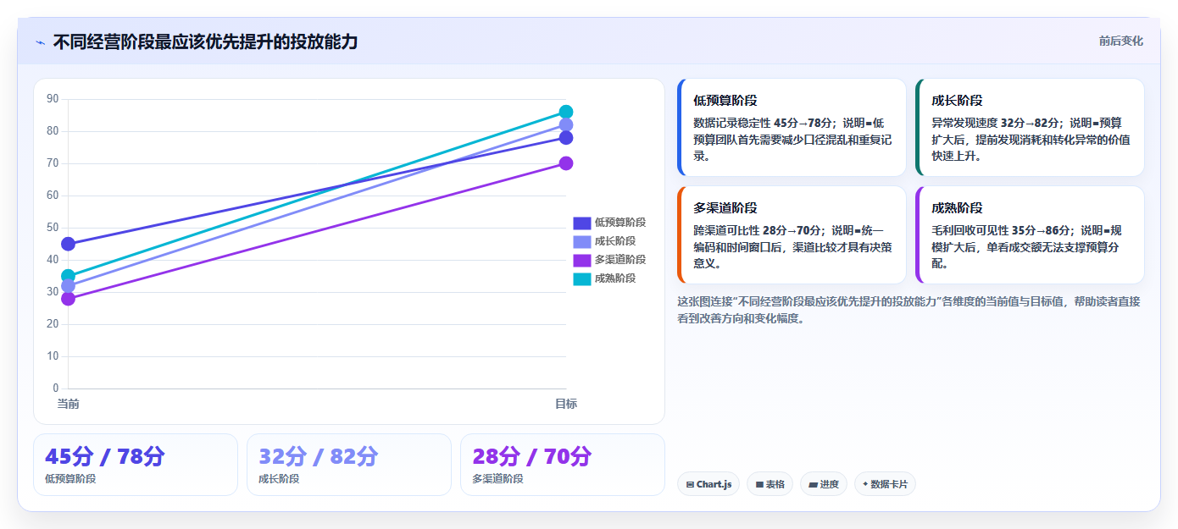Image resolution: width=1178 pixels, height=529 pixels.
Task: Open the 成熟阶段 description card
Action: tap(1030, 235)
